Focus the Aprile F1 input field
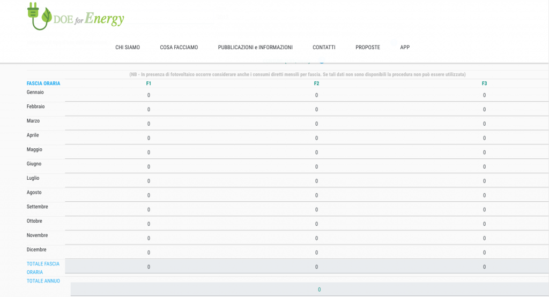Screen dimensions: 549x297 [149, 138]
